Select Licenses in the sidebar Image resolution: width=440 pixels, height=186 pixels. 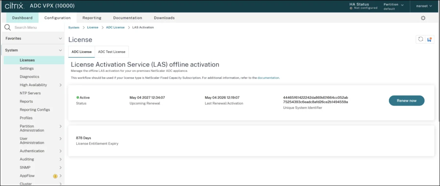[34, 60]
